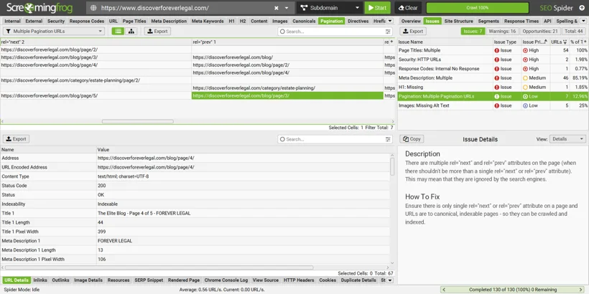Open the Outlinks bottom tab
The image size is (589, 294).
click(60, 280)
